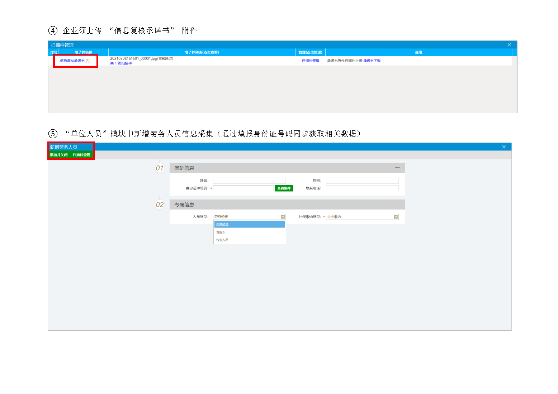Close the 扫描件管理 dialog window

click(509, 45)
